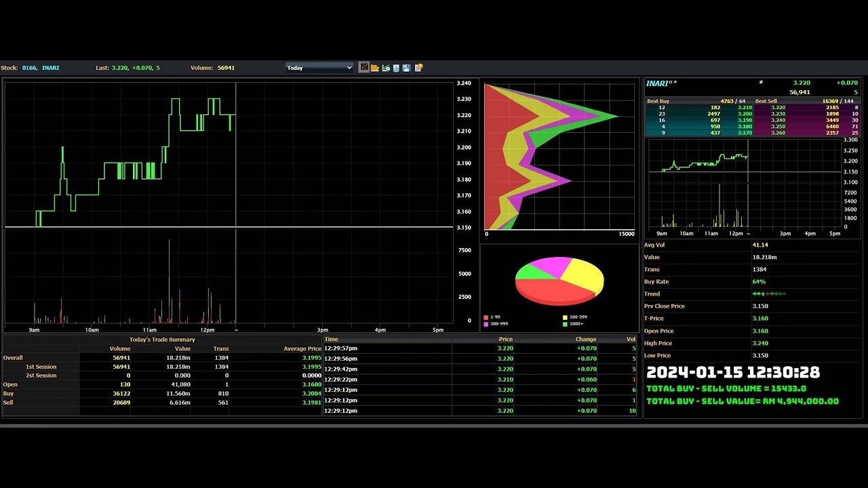This screenshot has width=868, height=488.
Task: Click best sell volume 6480
Action: (833, 127)
